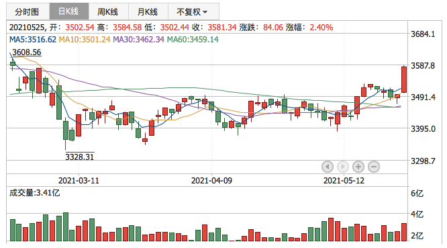Screen dimensions: 447x248
Task: Click the 涨跌 84.06 value
Action: (273, 28)
